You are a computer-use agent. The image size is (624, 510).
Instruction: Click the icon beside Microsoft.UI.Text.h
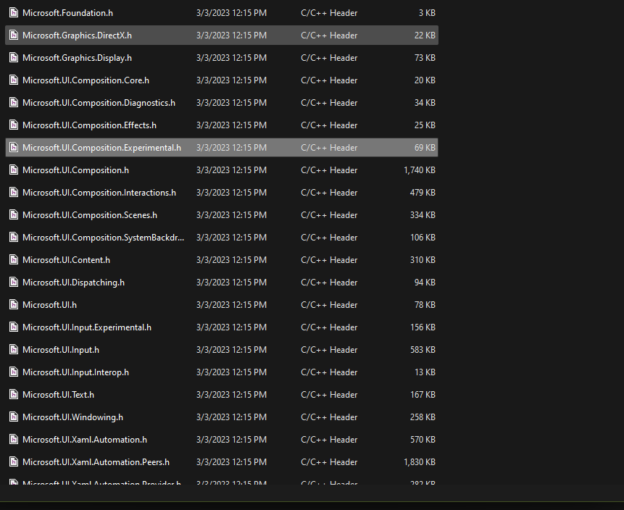pyautogui.click(x=14, y=395)
